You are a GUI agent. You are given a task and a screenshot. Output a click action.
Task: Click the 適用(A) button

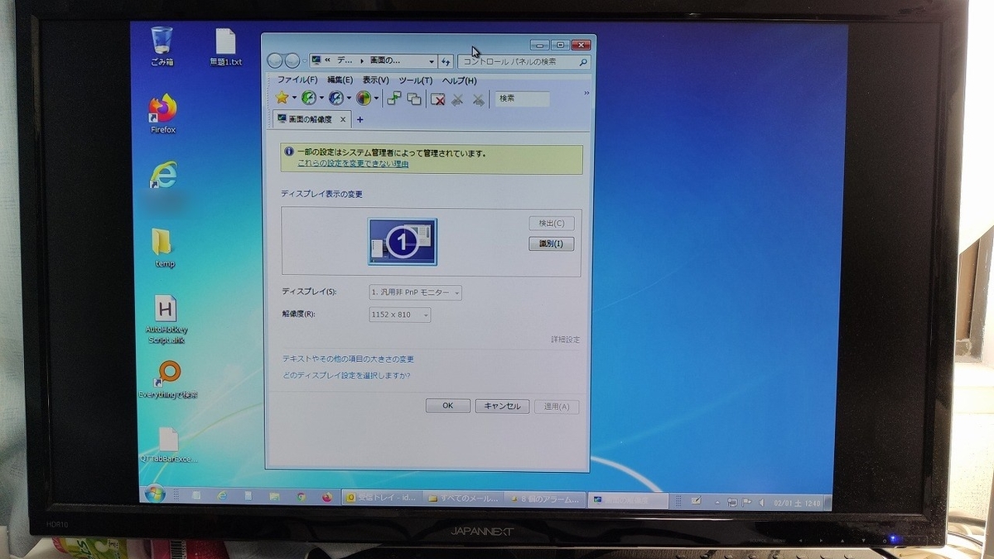pyautogui.click(x=557, y=407)
